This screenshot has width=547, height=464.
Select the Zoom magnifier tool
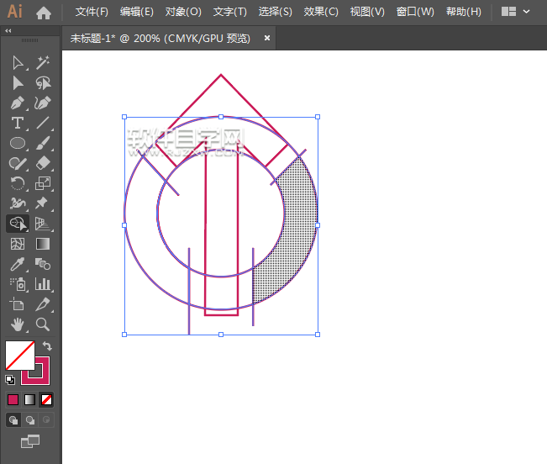click(x=43, y=324)
